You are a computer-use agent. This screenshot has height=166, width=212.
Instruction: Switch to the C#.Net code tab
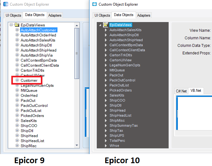click(181, 91)
